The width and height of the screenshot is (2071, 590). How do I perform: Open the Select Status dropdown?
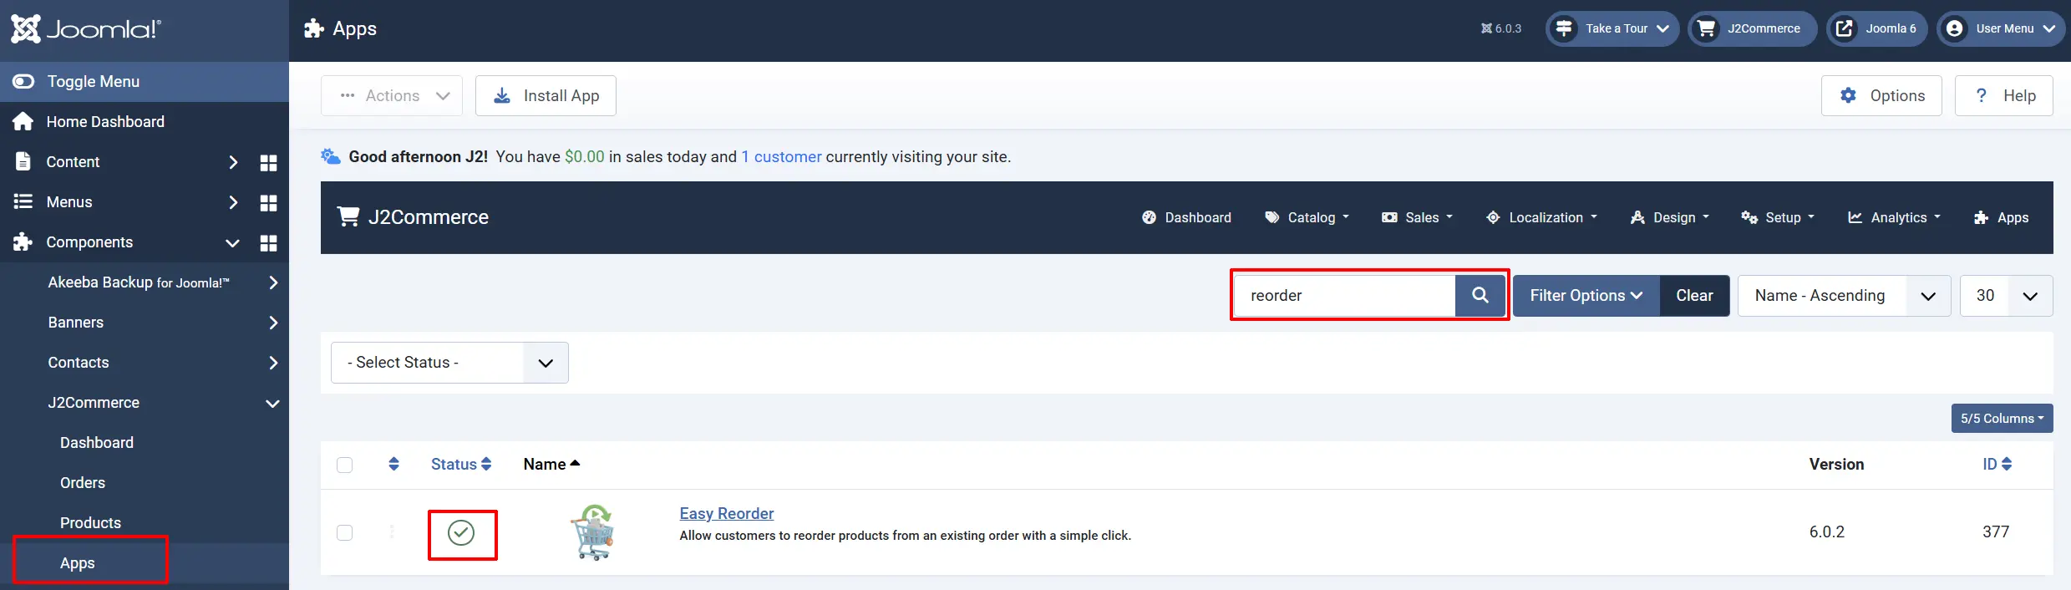click(x=449, y=363)
